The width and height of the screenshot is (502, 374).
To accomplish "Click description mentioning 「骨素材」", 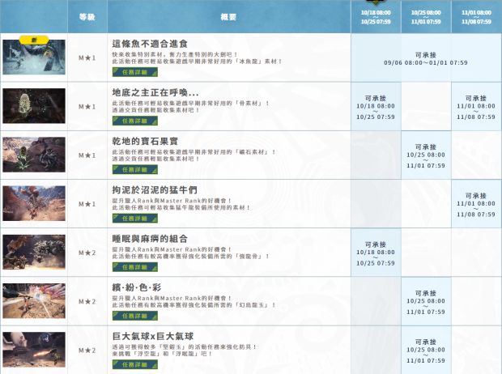I will [191, 107].
